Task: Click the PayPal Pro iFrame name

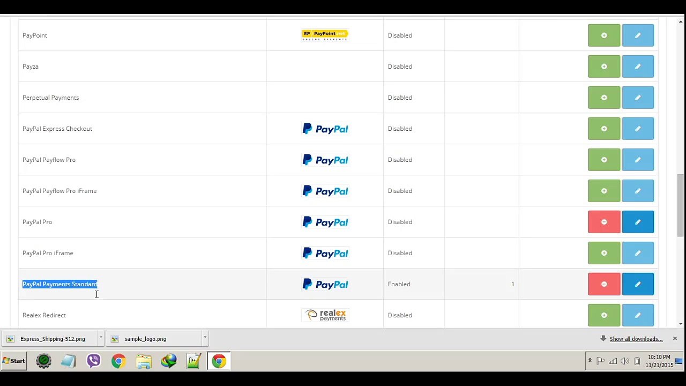Action: click(x=48, y=253)
